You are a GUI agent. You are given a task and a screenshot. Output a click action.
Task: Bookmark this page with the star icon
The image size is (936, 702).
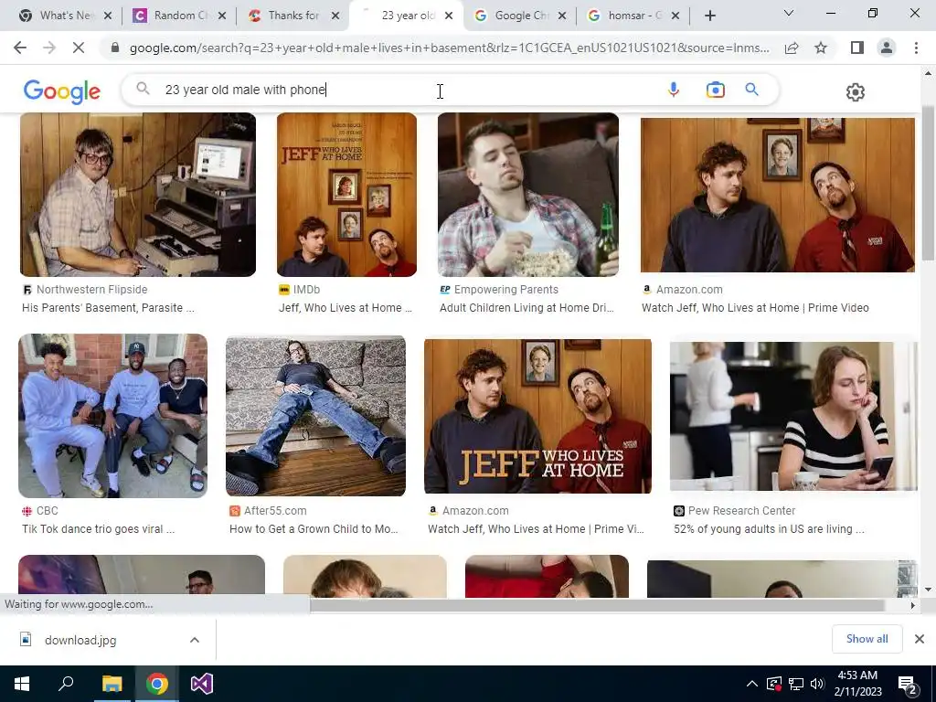click(821, 48)
